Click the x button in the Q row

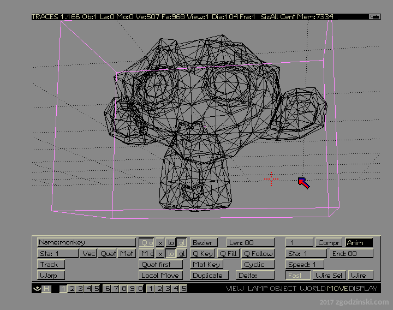click(x=160, y=243)
